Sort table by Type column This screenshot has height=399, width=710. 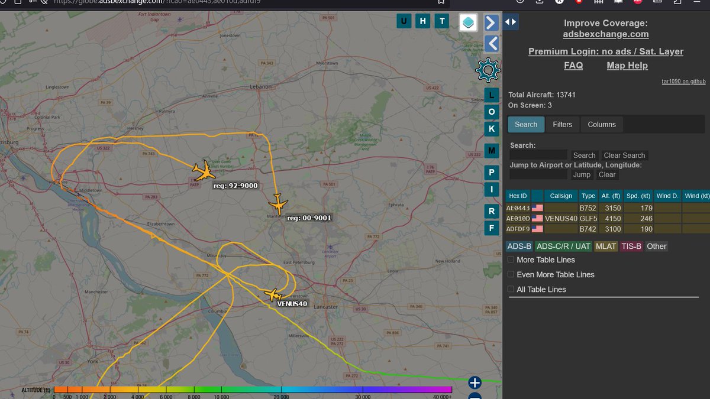[x=588, y=196]
